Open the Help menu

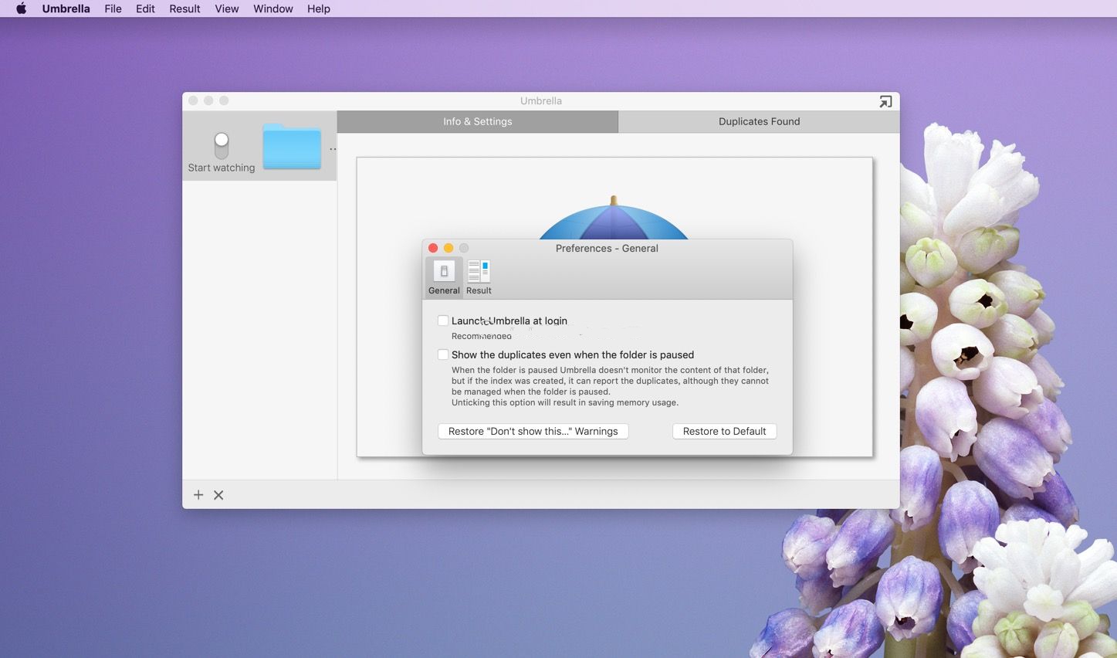pyautogui.click(x=319, y=8)
